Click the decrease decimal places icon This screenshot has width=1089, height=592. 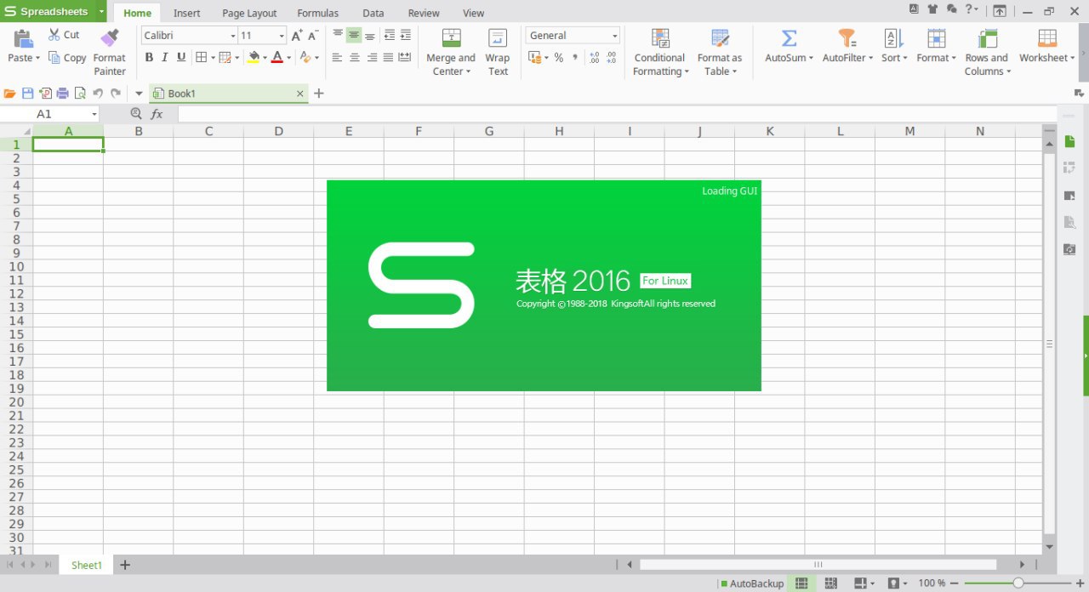(611, 58)
